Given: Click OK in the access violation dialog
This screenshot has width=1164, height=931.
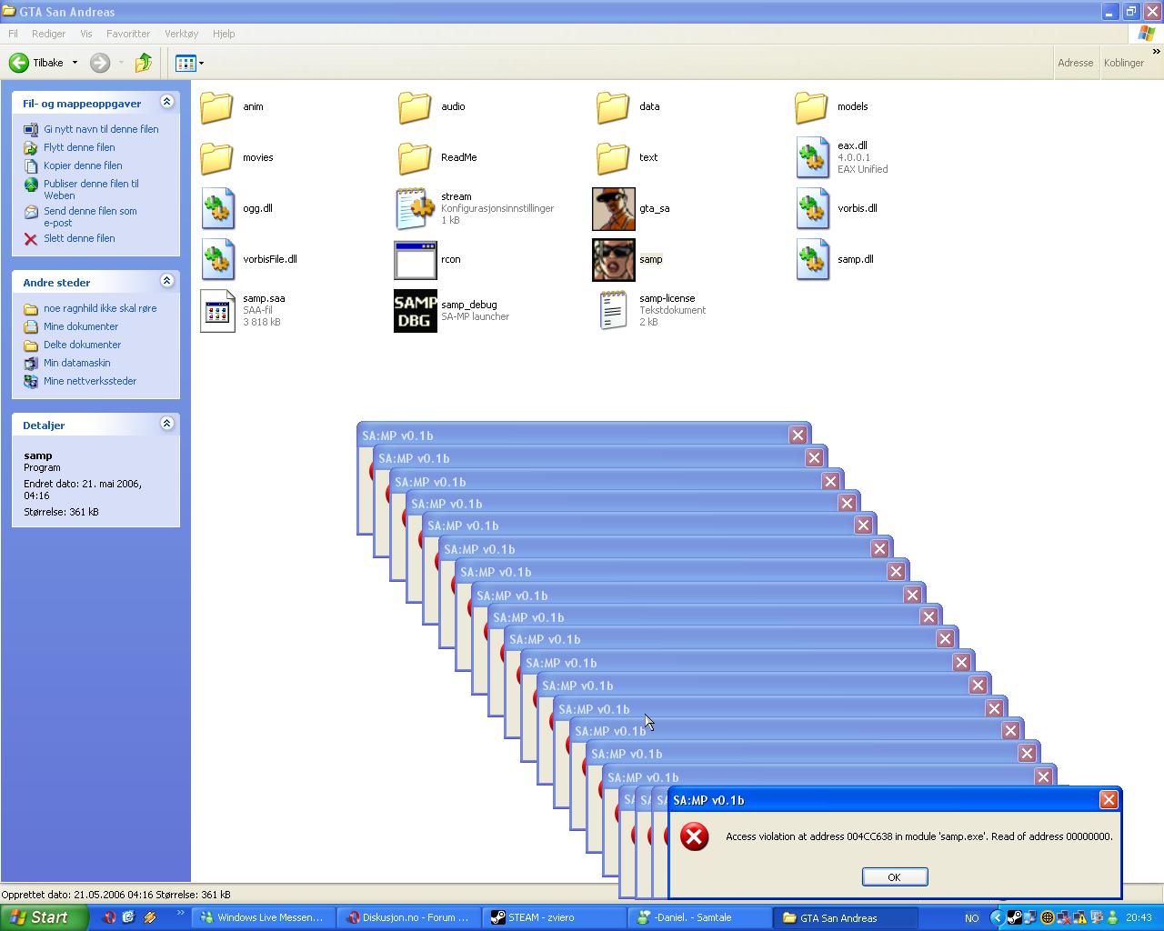Looking at the screenshot, I should [x=895, y=876].
